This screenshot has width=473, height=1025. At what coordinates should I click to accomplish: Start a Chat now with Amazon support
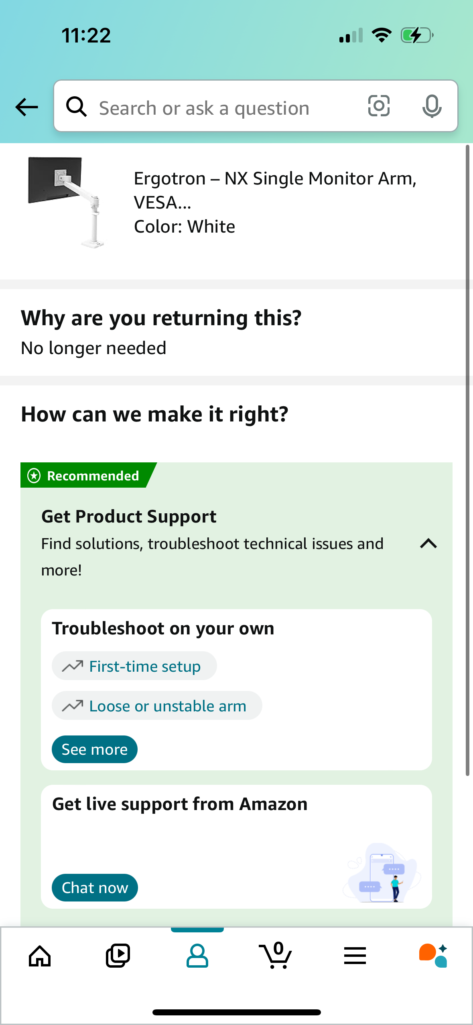coord(94,887)
